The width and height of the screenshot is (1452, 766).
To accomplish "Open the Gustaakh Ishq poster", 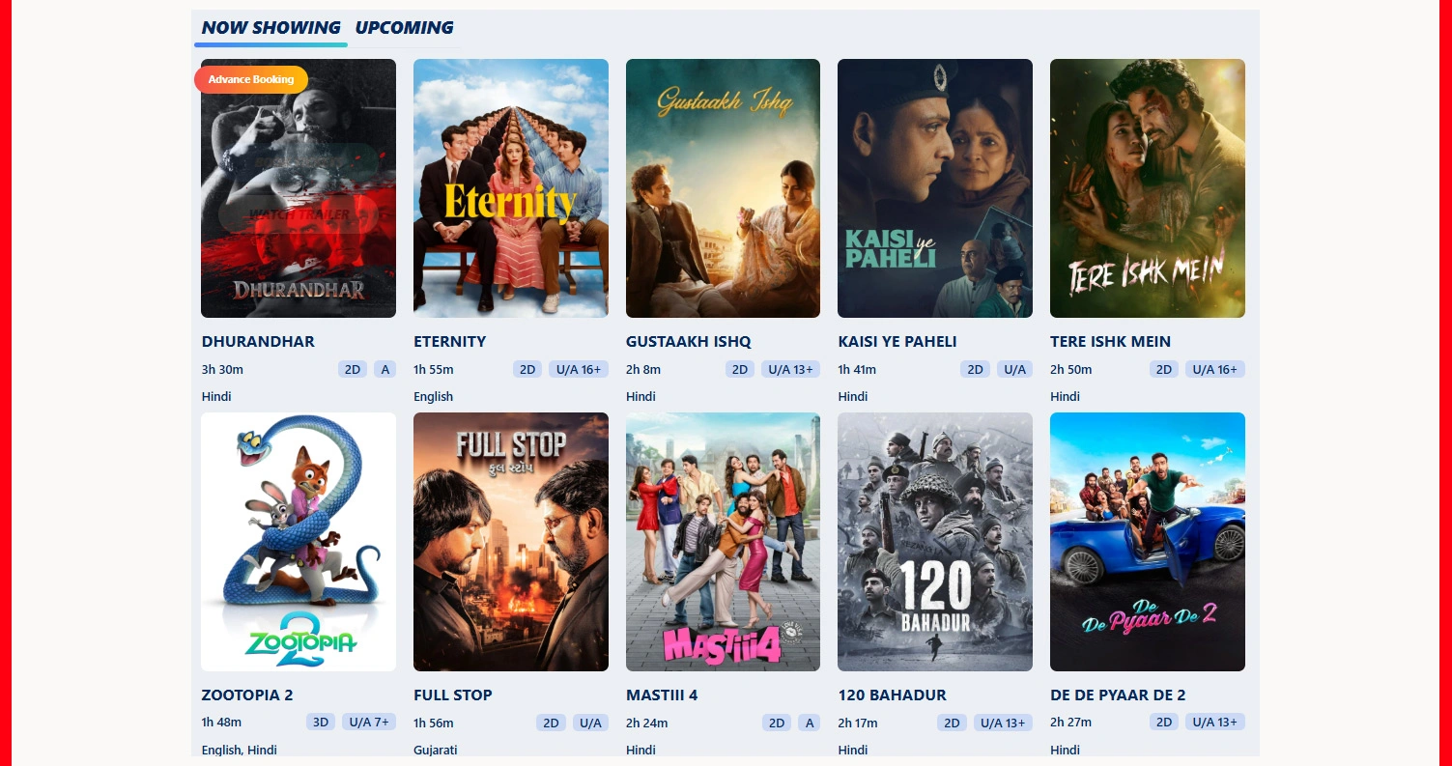I will tap(723, 188).
